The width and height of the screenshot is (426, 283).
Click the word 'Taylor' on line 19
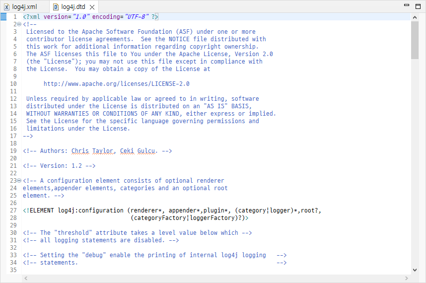103,151
